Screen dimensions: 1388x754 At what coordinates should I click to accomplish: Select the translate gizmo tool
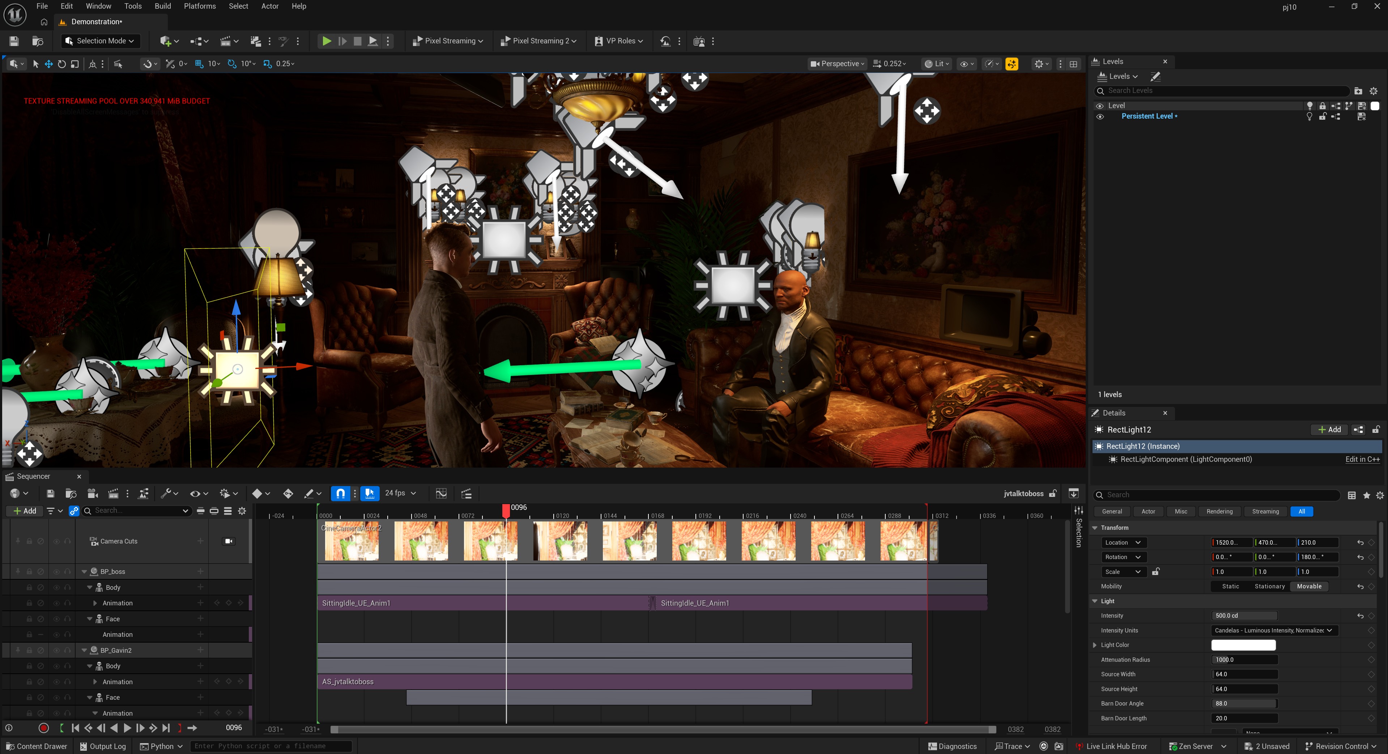pos(48,64)
